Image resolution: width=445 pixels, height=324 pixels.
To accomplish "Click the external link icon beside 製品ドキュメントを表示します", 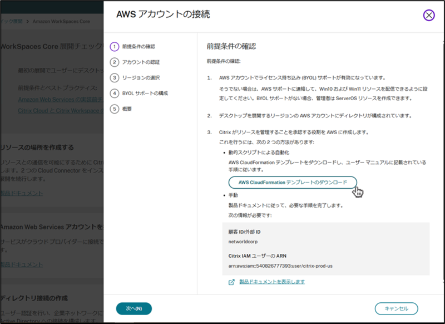I will coord(231,282).
